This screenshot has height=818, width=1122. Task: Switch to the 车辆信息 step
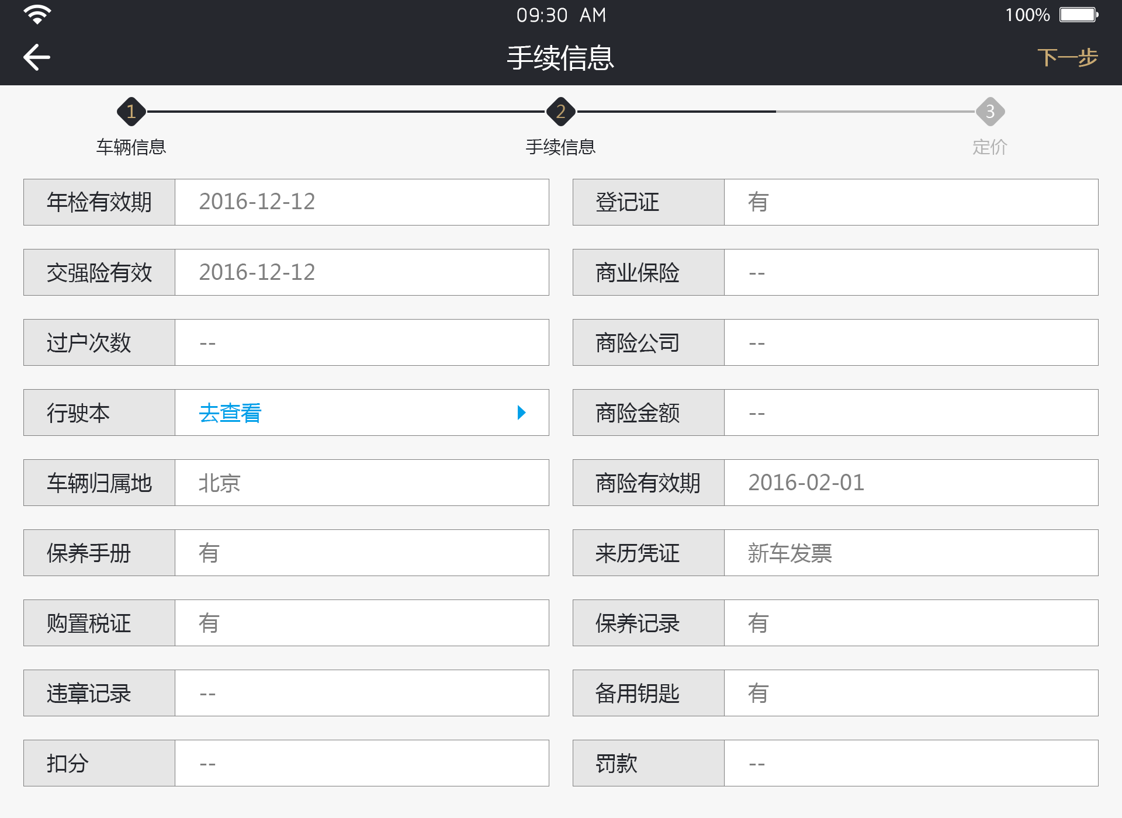click(131, 147)
